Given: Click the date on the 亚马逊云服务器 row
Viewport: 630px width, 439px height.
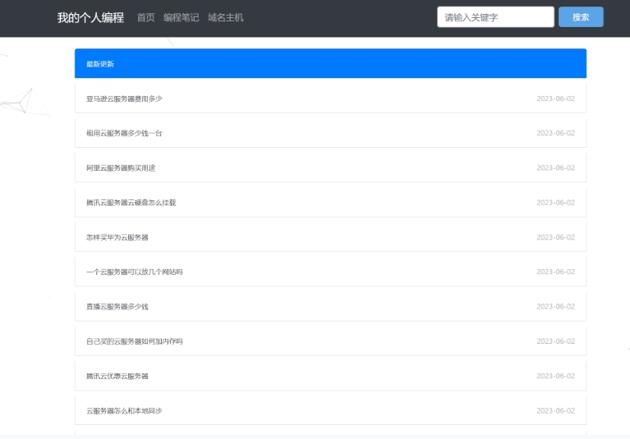Looking at the screenshot, I should [556, 98].
